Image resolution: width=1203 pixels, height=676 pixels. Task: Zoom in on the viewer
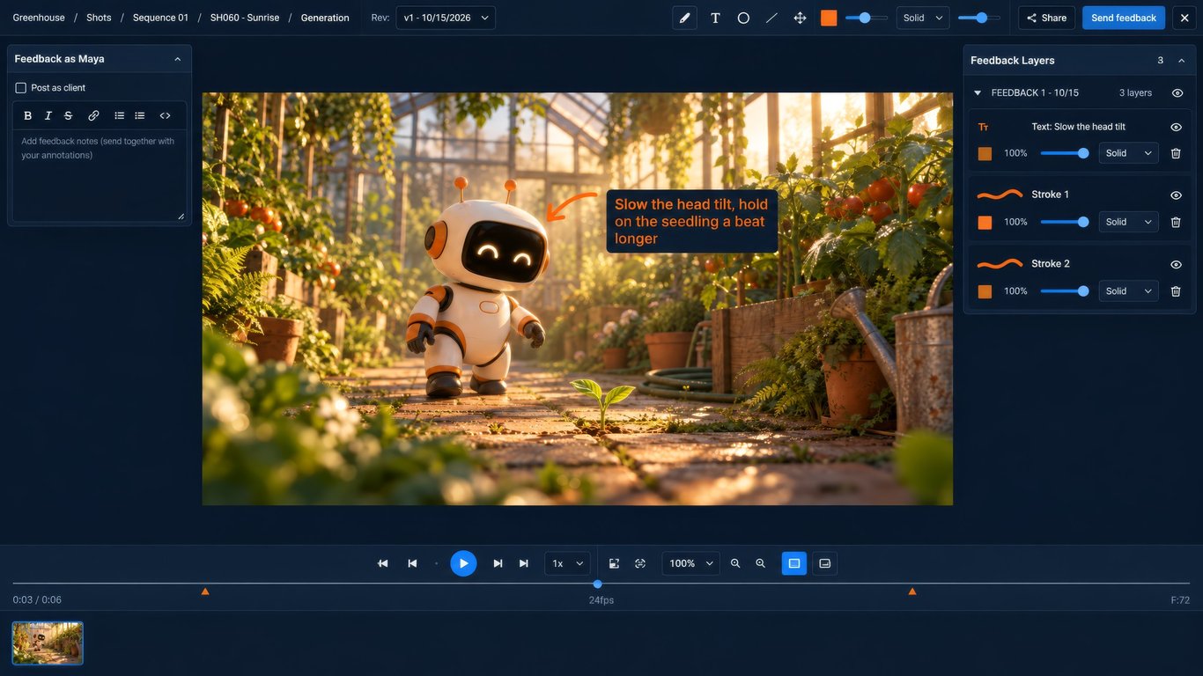[735, 563]
